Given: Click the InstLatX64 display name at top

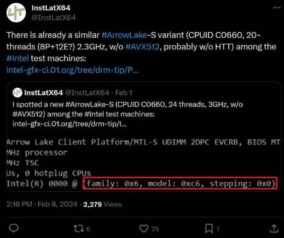Looking at the screenshot, I should [x=51, y=8].
